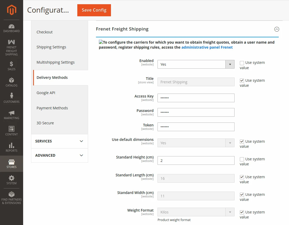The image size is (289, 225).
Task: Open the Payment Methods settings
Action: tap(52, 108)
